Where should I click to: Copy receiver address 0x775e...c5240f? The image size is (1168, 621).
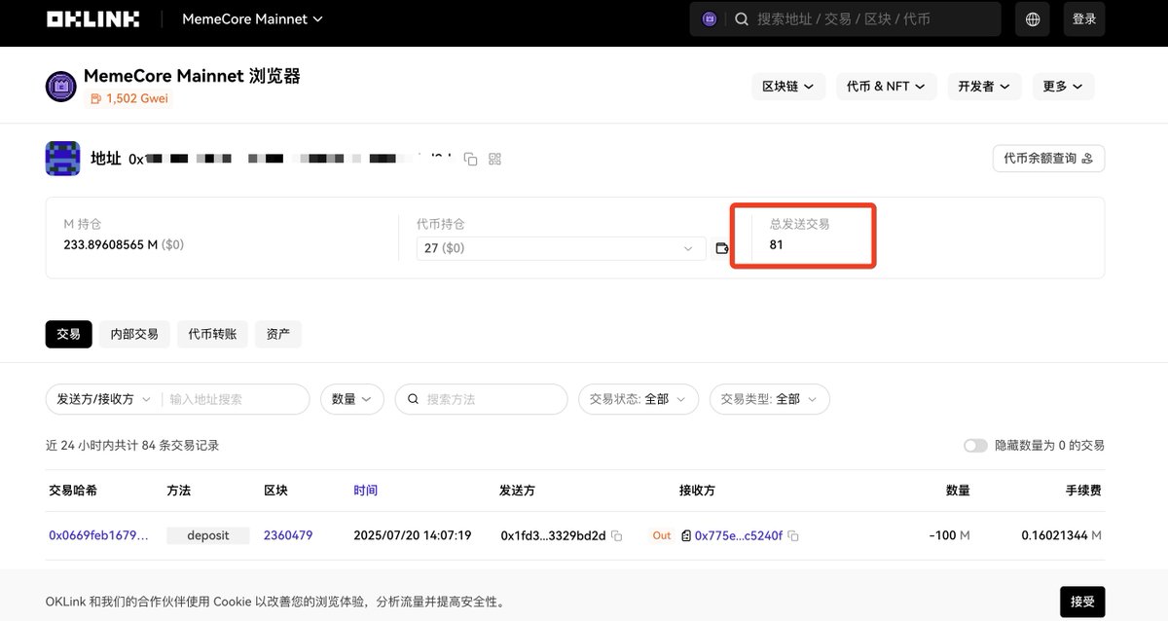793,536
